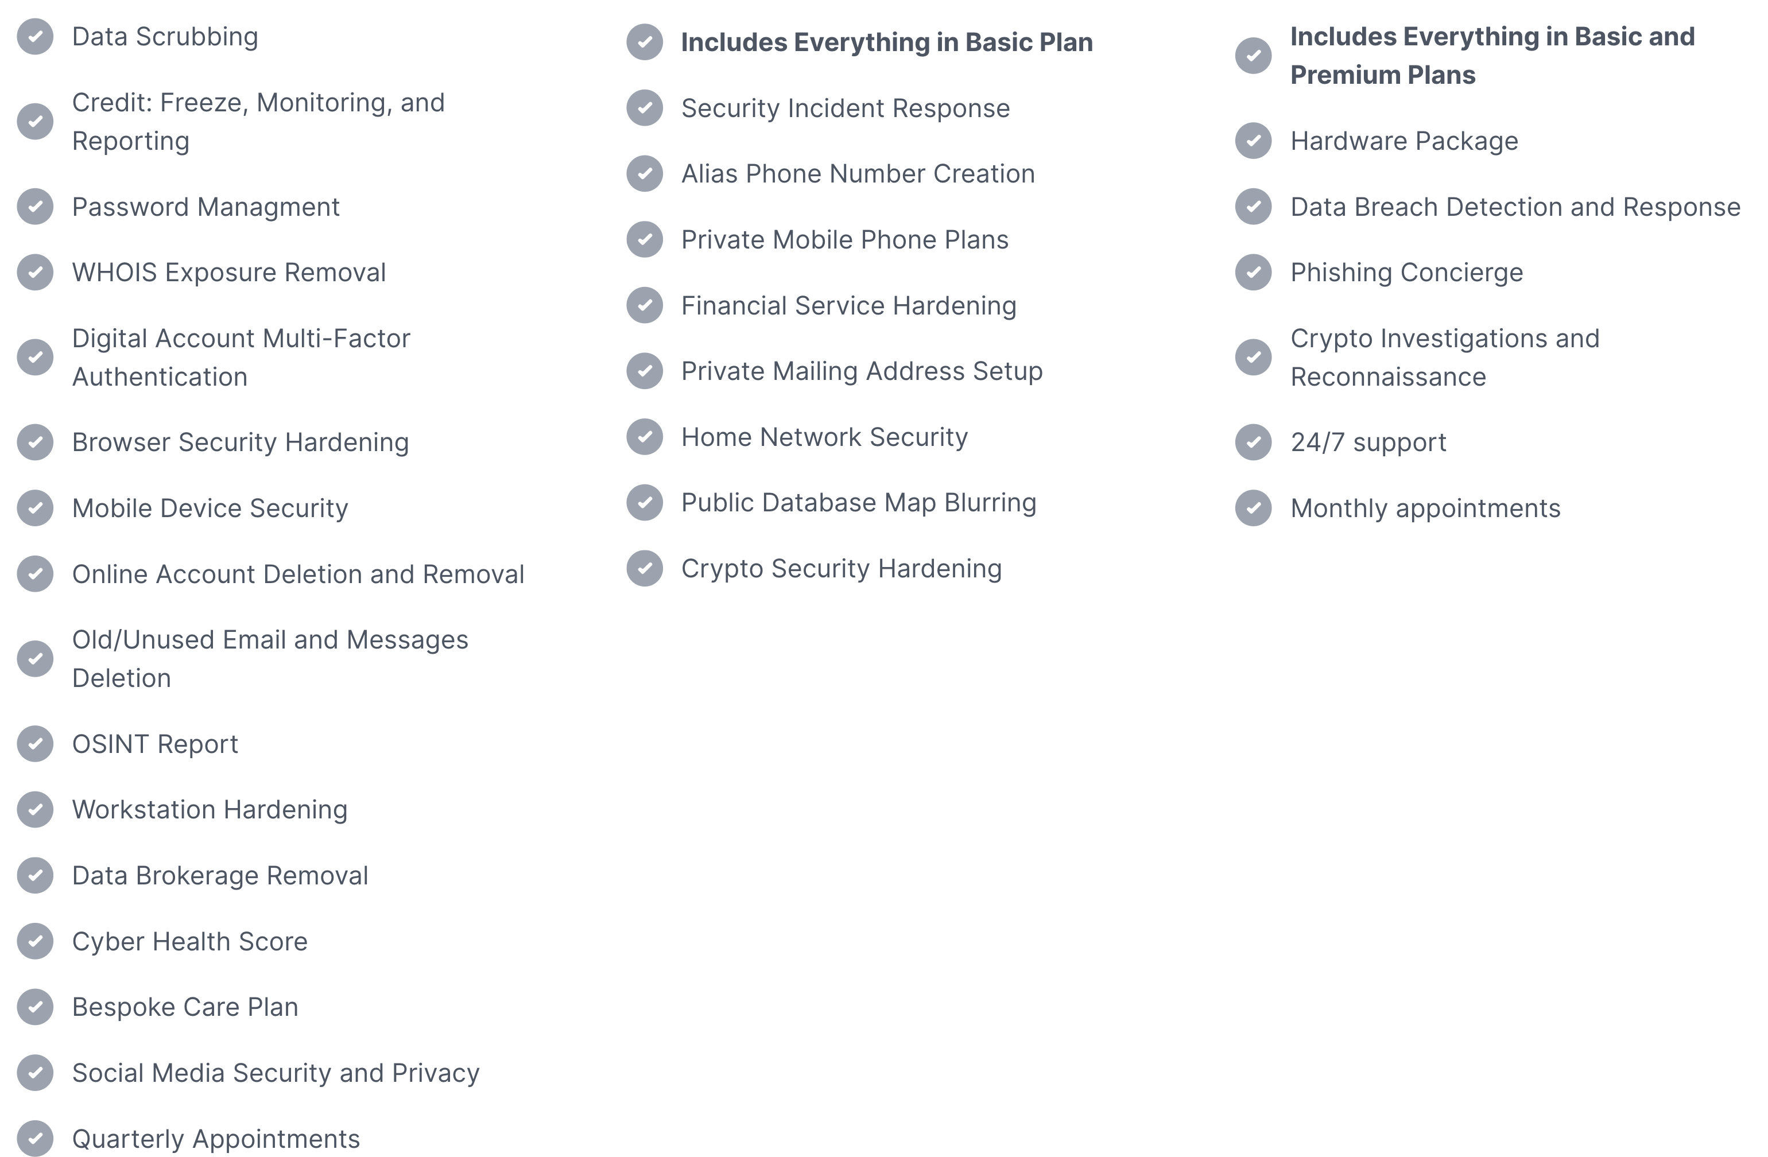Viewport: 1768px width, 1157px height.
Task: Click Monthly appointments feature text
Action: tap(1425, 508)
